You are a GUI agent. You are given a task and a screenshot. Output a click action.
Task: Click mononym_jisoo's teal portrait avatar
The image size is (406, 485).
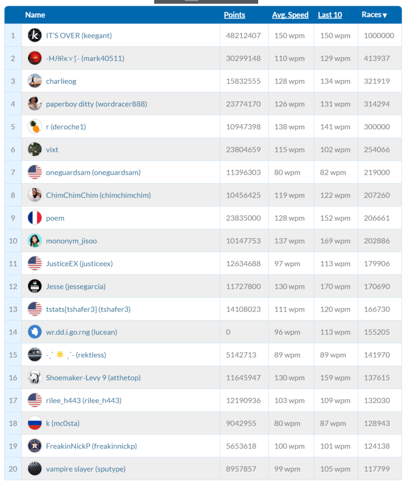[35, 241]
